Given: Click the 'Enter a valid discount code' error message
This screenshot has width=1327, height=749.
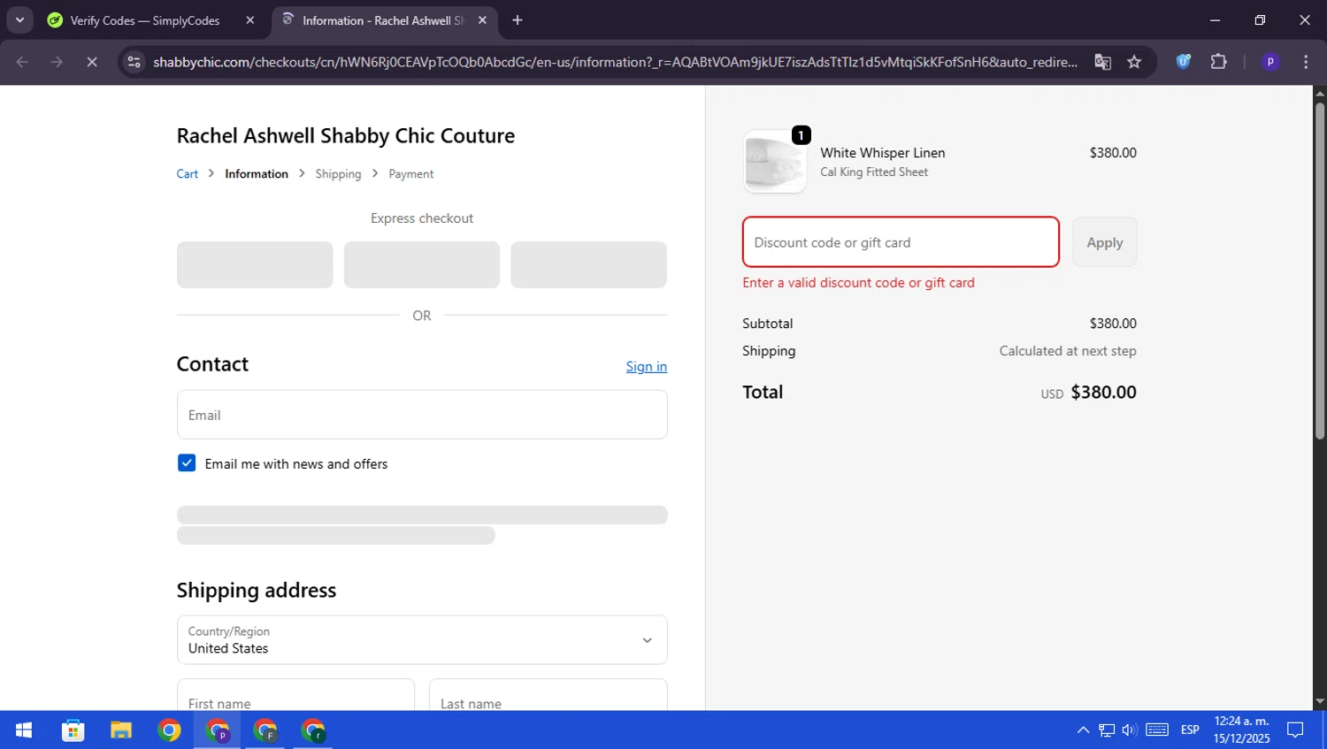Looking at the screenshot, I should pyautogui.click(x=858, y=283).
